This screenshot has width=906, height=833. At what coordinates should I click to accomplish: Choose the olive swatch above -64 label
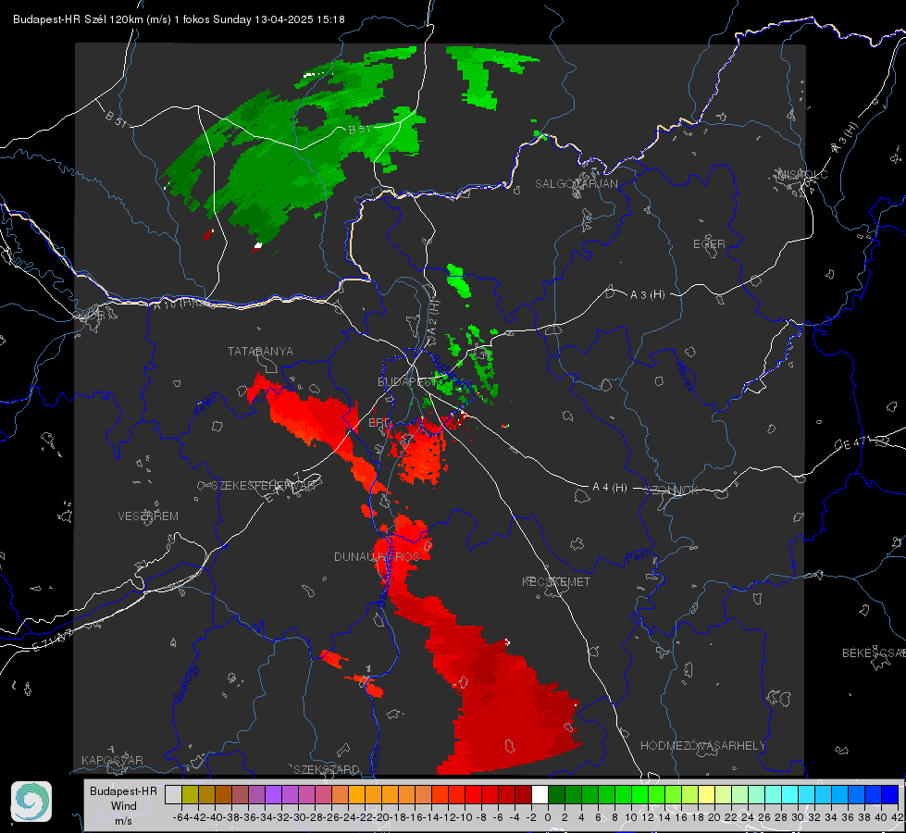pos(190,795)
